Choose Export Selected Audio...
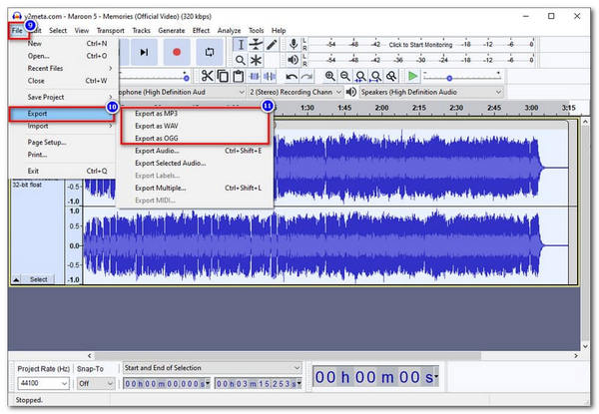The image size is (599, 414). [195, 163]
